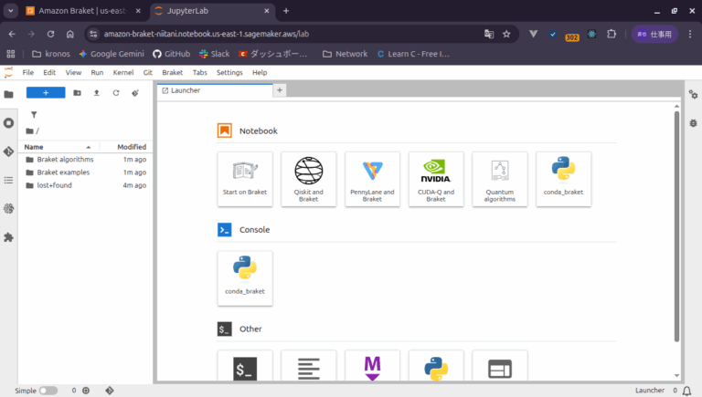
Task: Create a new Text File
Action: click(308, 366)
